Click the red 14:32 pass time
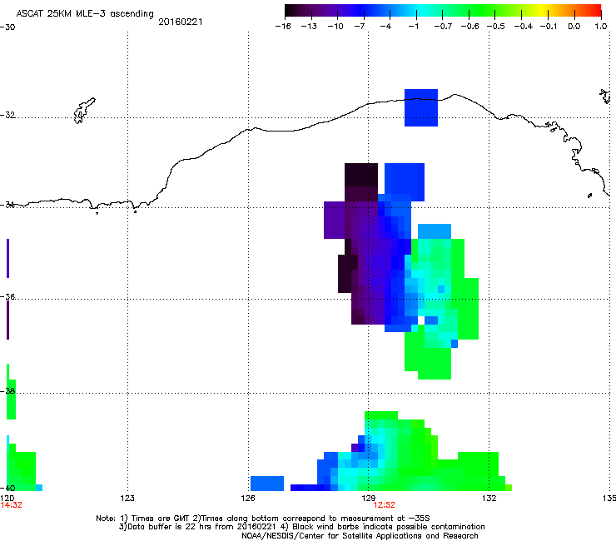Screen dimensions: 616x541 coord(11,505)
